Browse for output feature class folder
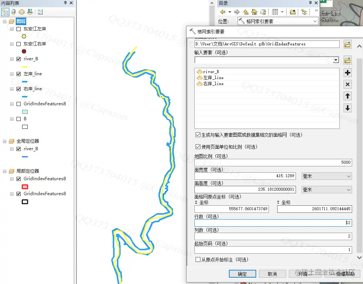Viewport: 363px width, 284px height. [x=348, y=45]
